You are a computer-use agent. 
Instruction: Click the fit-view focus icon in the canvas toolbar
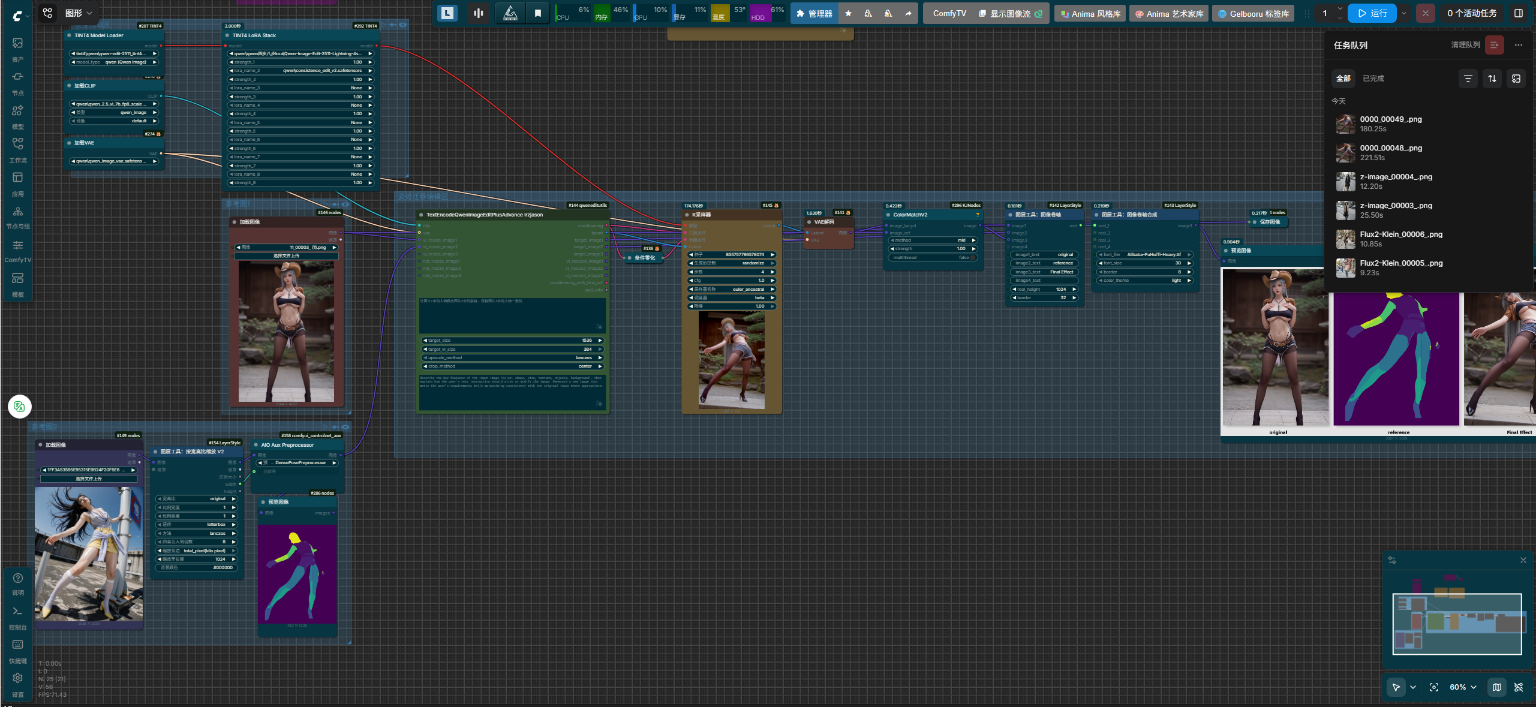1434,687
